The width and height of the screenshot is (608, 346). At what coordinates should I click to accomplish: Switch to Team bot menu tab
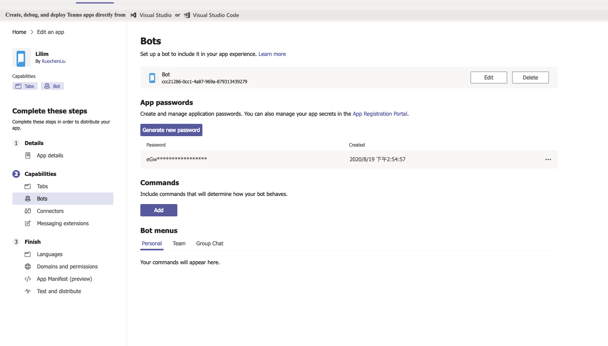click(179, 243)
